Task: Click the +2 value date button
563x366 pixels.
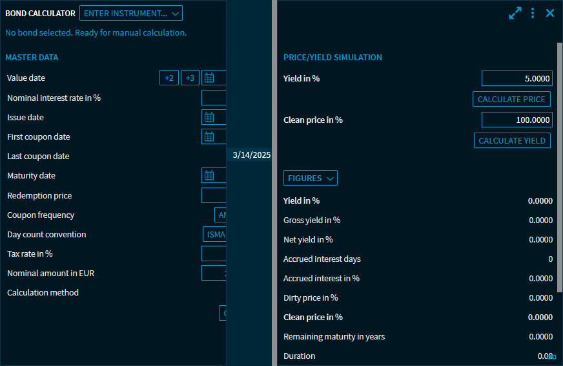Action: (169, 78)
